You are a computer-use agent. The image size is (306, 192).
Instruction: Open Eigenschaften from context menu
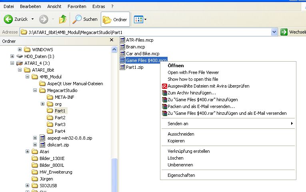click(x=228, y=175)
